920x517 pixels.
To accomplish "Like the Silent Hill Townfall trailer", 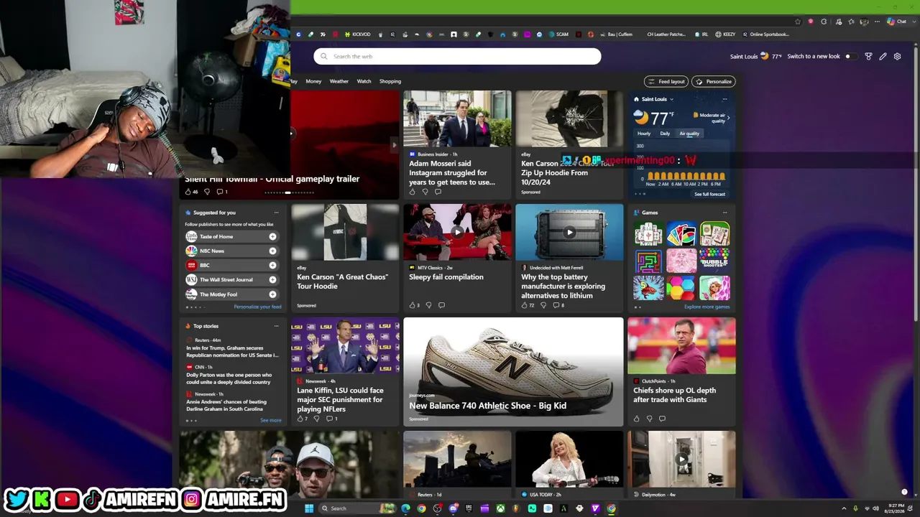I will click(188, 192).
